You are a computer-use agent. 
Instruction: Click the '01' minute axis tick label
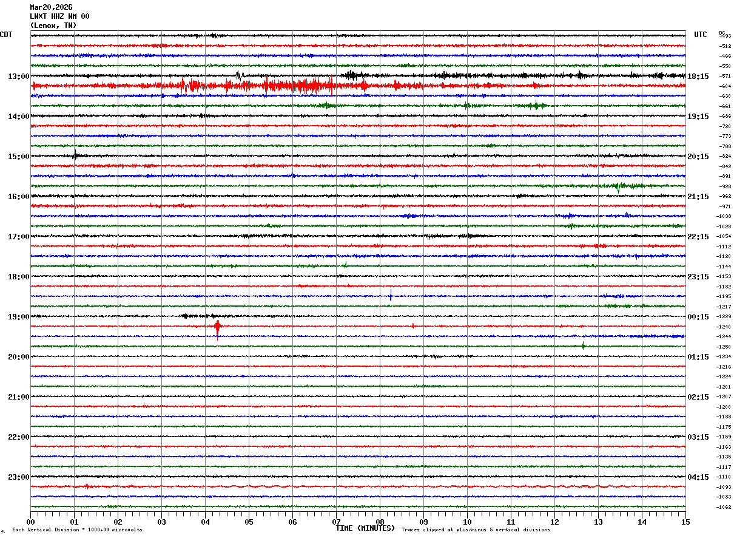tap(74, 522)
